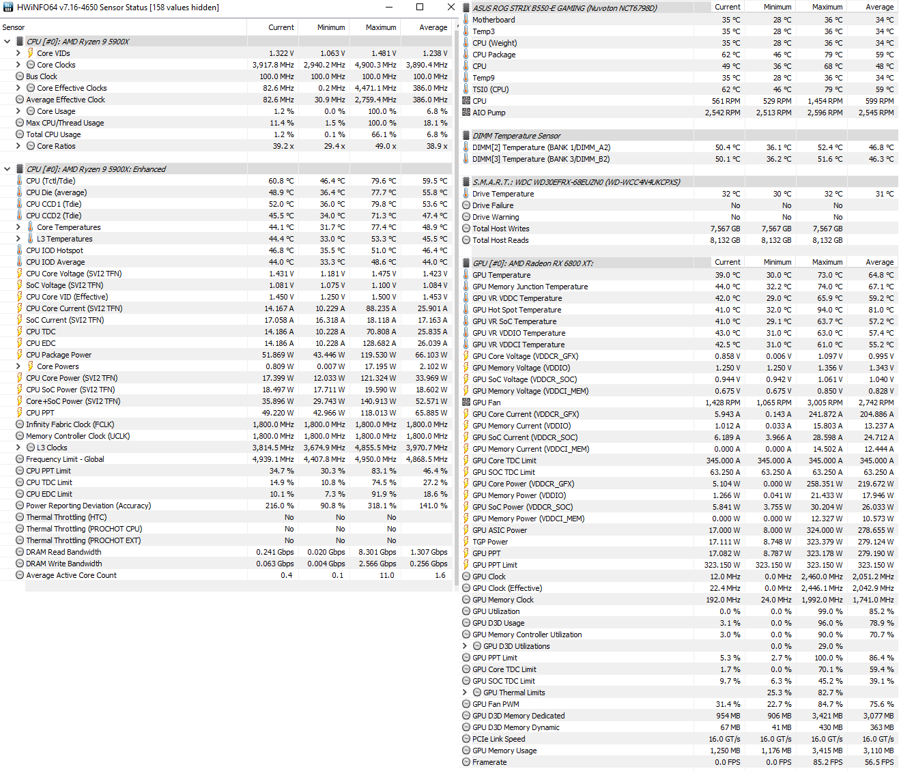Click the Maximum header in ASUS ROG STRIX row
The height and width of the screenshot is (771, 899).
coord(827,7)
